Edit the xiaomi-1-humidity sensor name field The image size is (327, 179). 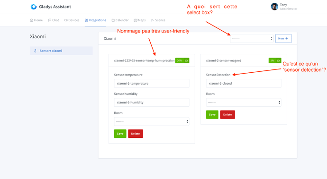pyautogui.click(x=152, y=102)
